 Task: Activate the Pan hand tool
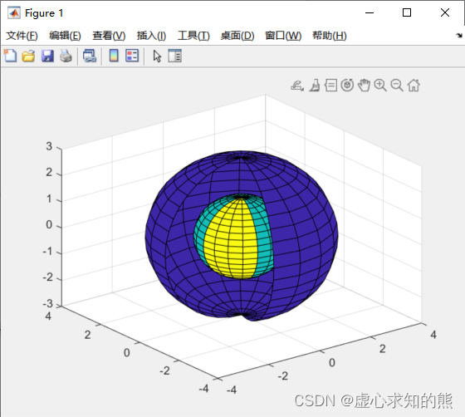pos(364,85)
